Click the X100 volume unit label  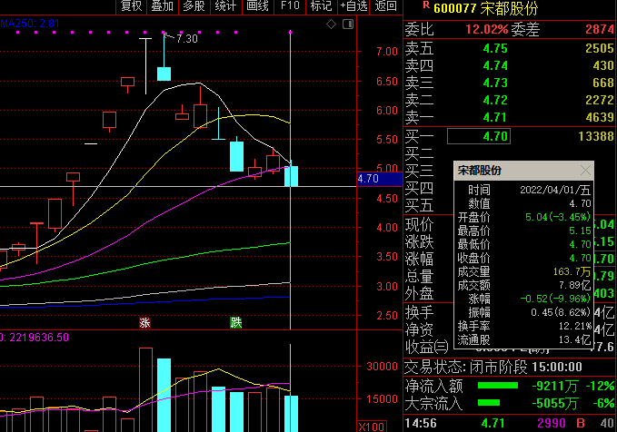click(372, 426)
